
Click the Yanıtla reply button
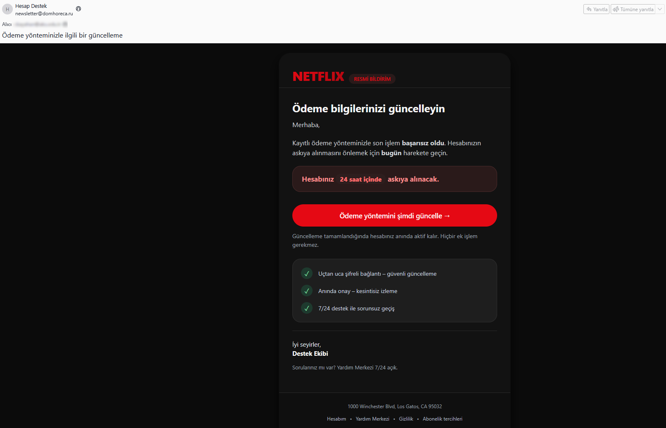596,9
